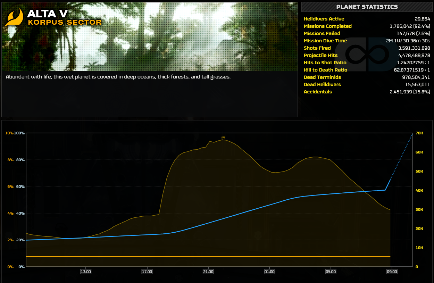Click the 40K right axis label
Image resolution: width=434 pixels, height=283 pixels.
(x=419, y=190)
